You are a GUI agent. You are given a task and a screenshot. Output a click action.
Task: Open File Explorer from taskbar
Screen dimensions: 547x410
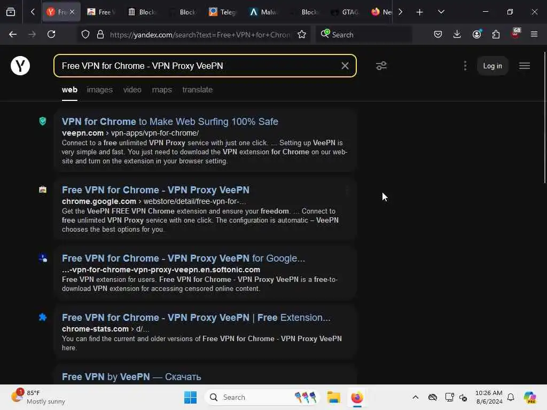[x=333, y=397]
